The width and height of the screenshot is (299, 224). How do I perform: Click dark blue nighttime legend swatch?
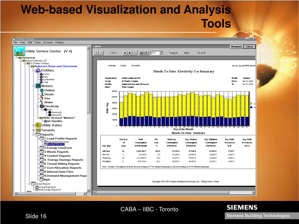pos(251,107)
